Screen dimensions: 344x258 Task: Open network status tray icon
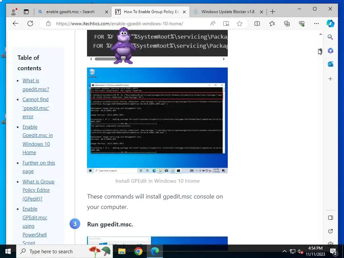click(x=293, y=251)
